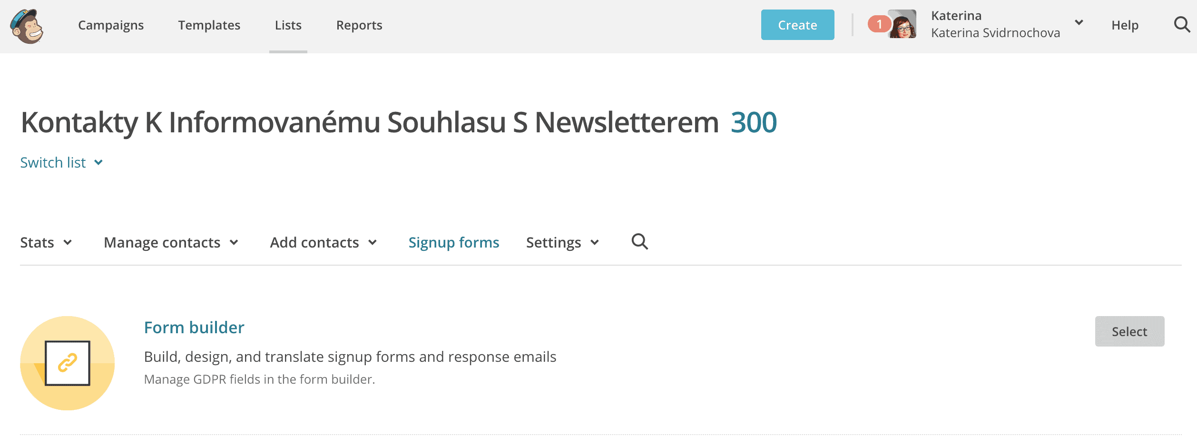Click the red notification badge
This screenshot has width=1197, height=437.
tap(879, 24)
